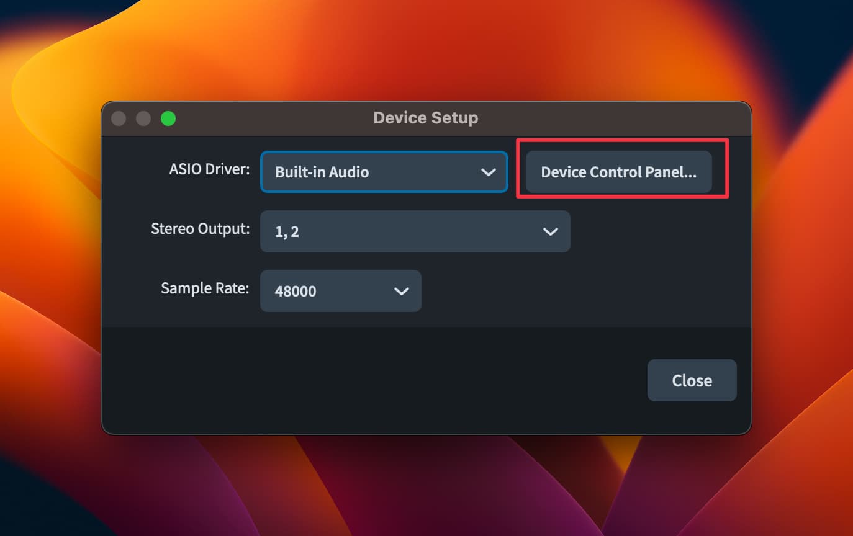Image resolution: width=853 pixels, height=536 pixels.
Task: Select the 48000 sample rate value
Action: tap(296, 292)
